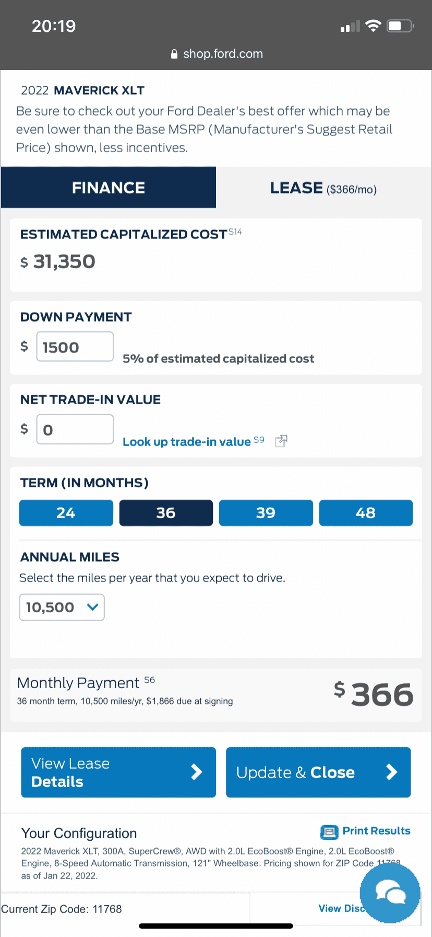Click the Net Trade-In Value input field
Viewport: 432px width, 937px height.
point(75,429)
